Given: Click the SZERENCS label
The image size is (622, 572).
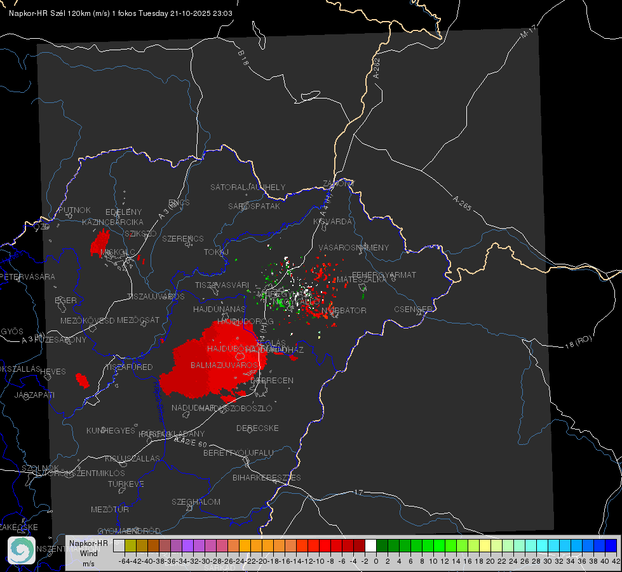Looking at the screenshot, I should coord(183,238).
